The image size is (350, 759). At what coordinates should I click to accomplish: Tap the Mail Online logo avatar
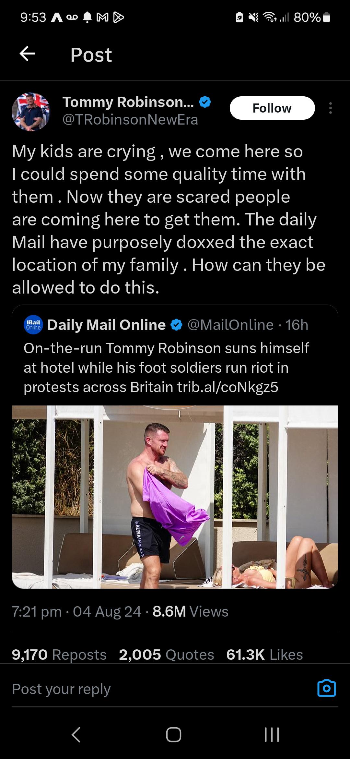[x=33, y=325]
